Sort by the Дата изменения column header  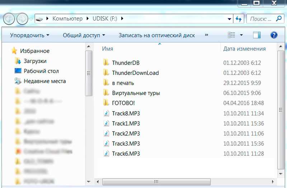[x=244, y=49]
